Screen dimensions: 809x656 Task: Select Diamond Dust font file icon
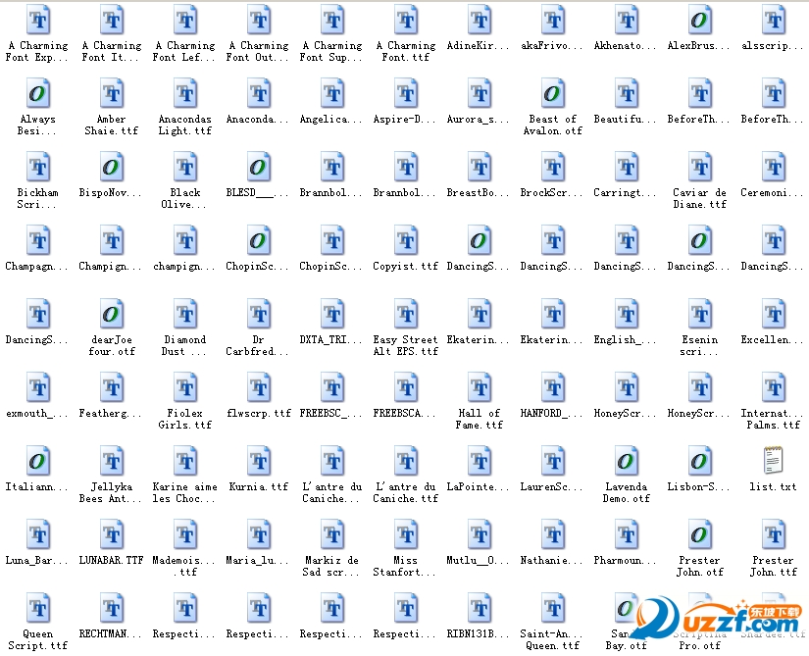click(185, 314)
